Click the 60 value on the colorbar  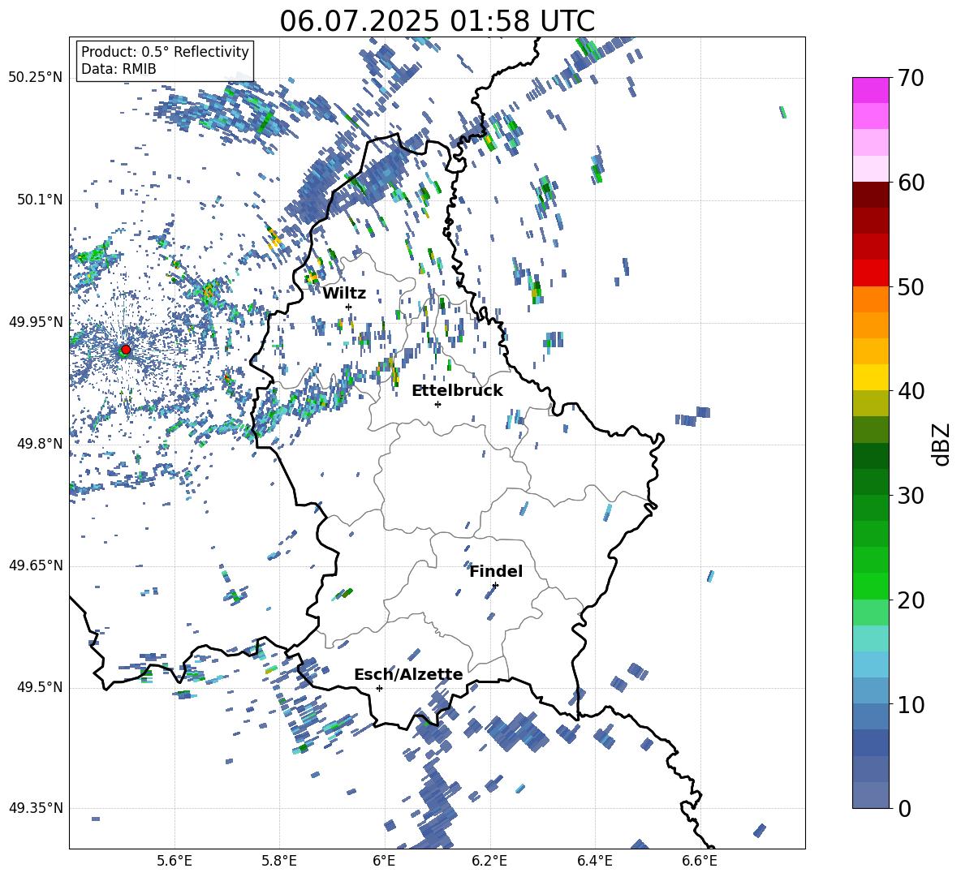[x=911, y=183]
